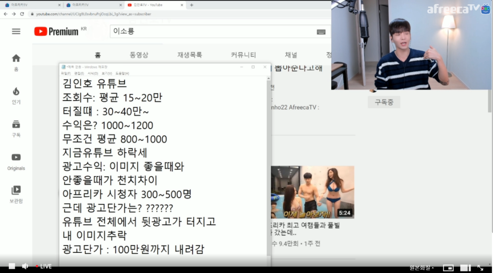Viewport: 493px width, 273px height.
Task: Click the video title ending in 갔는데..
Action: point(306,229)
